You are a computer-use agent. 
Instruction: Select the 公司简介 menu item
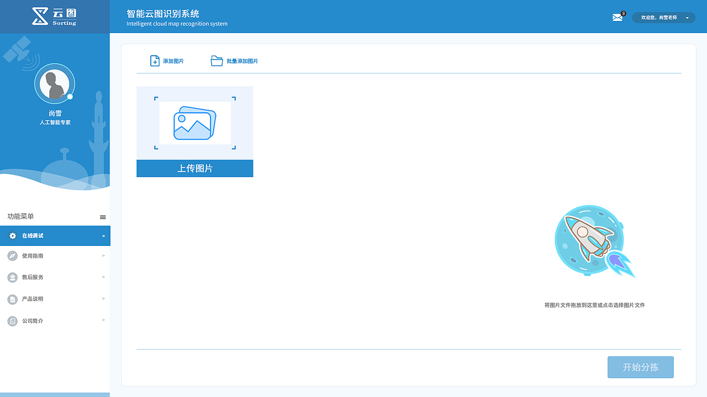coord(55,321)
